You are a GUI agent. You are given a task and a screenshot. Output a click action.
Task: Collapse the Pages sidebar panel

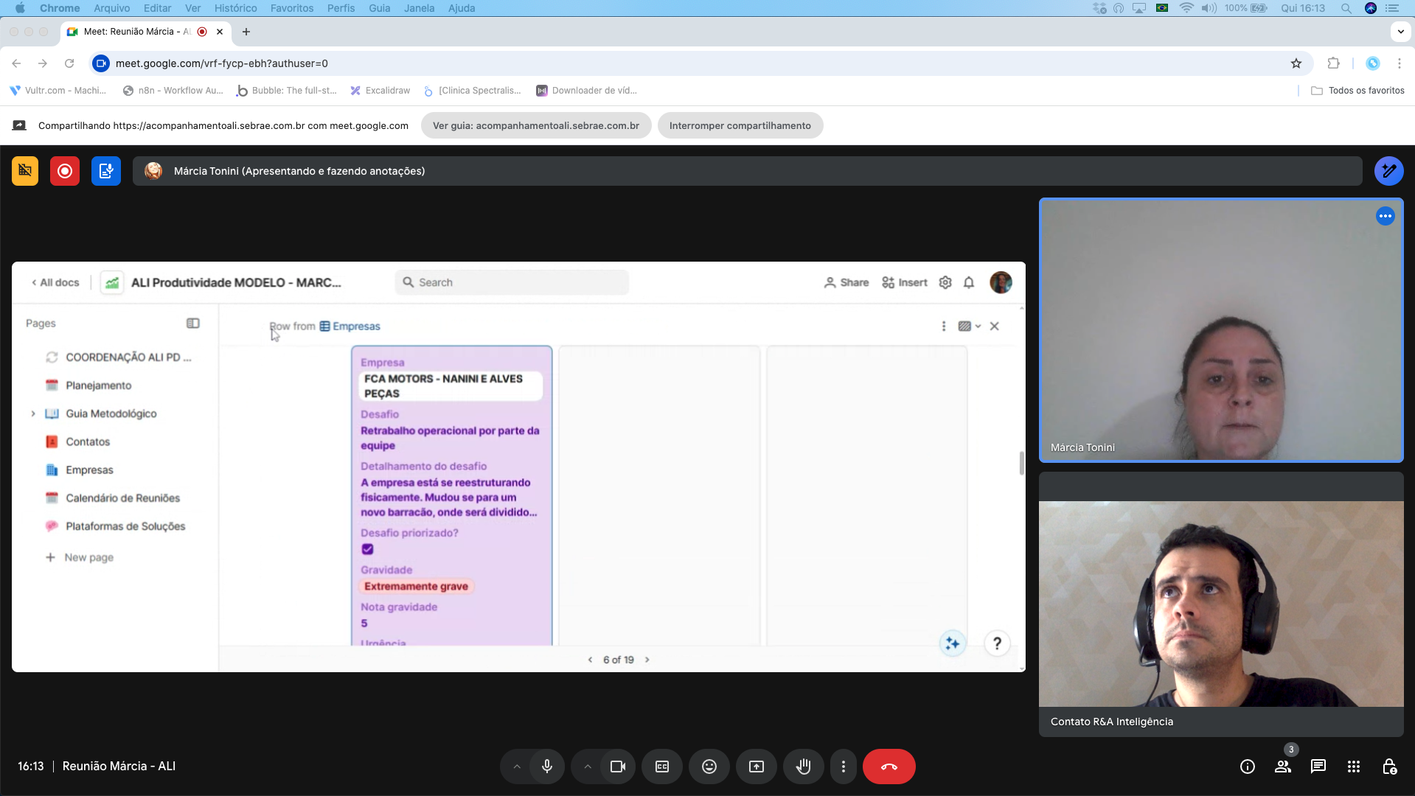click(x=193, y=324)
